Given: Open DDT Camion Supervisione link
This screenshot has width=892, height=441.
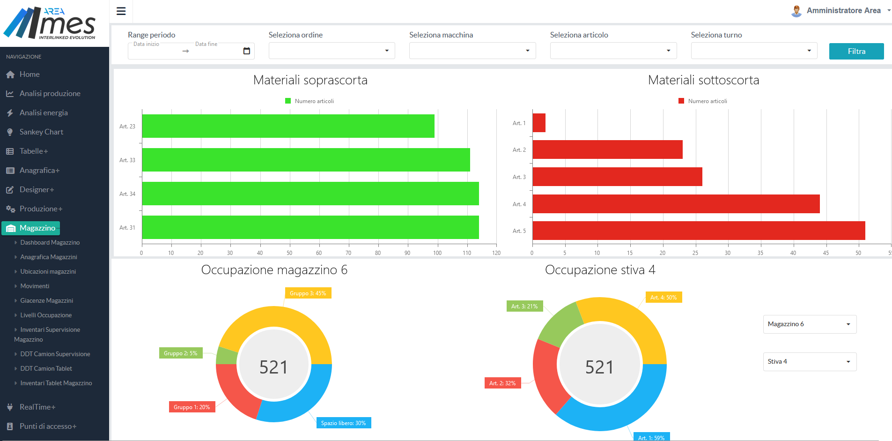Looking at the screenshot, I should [x=55, y=354].
